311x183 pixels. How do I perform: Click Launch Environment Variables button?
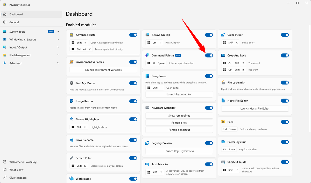point(103,70)
